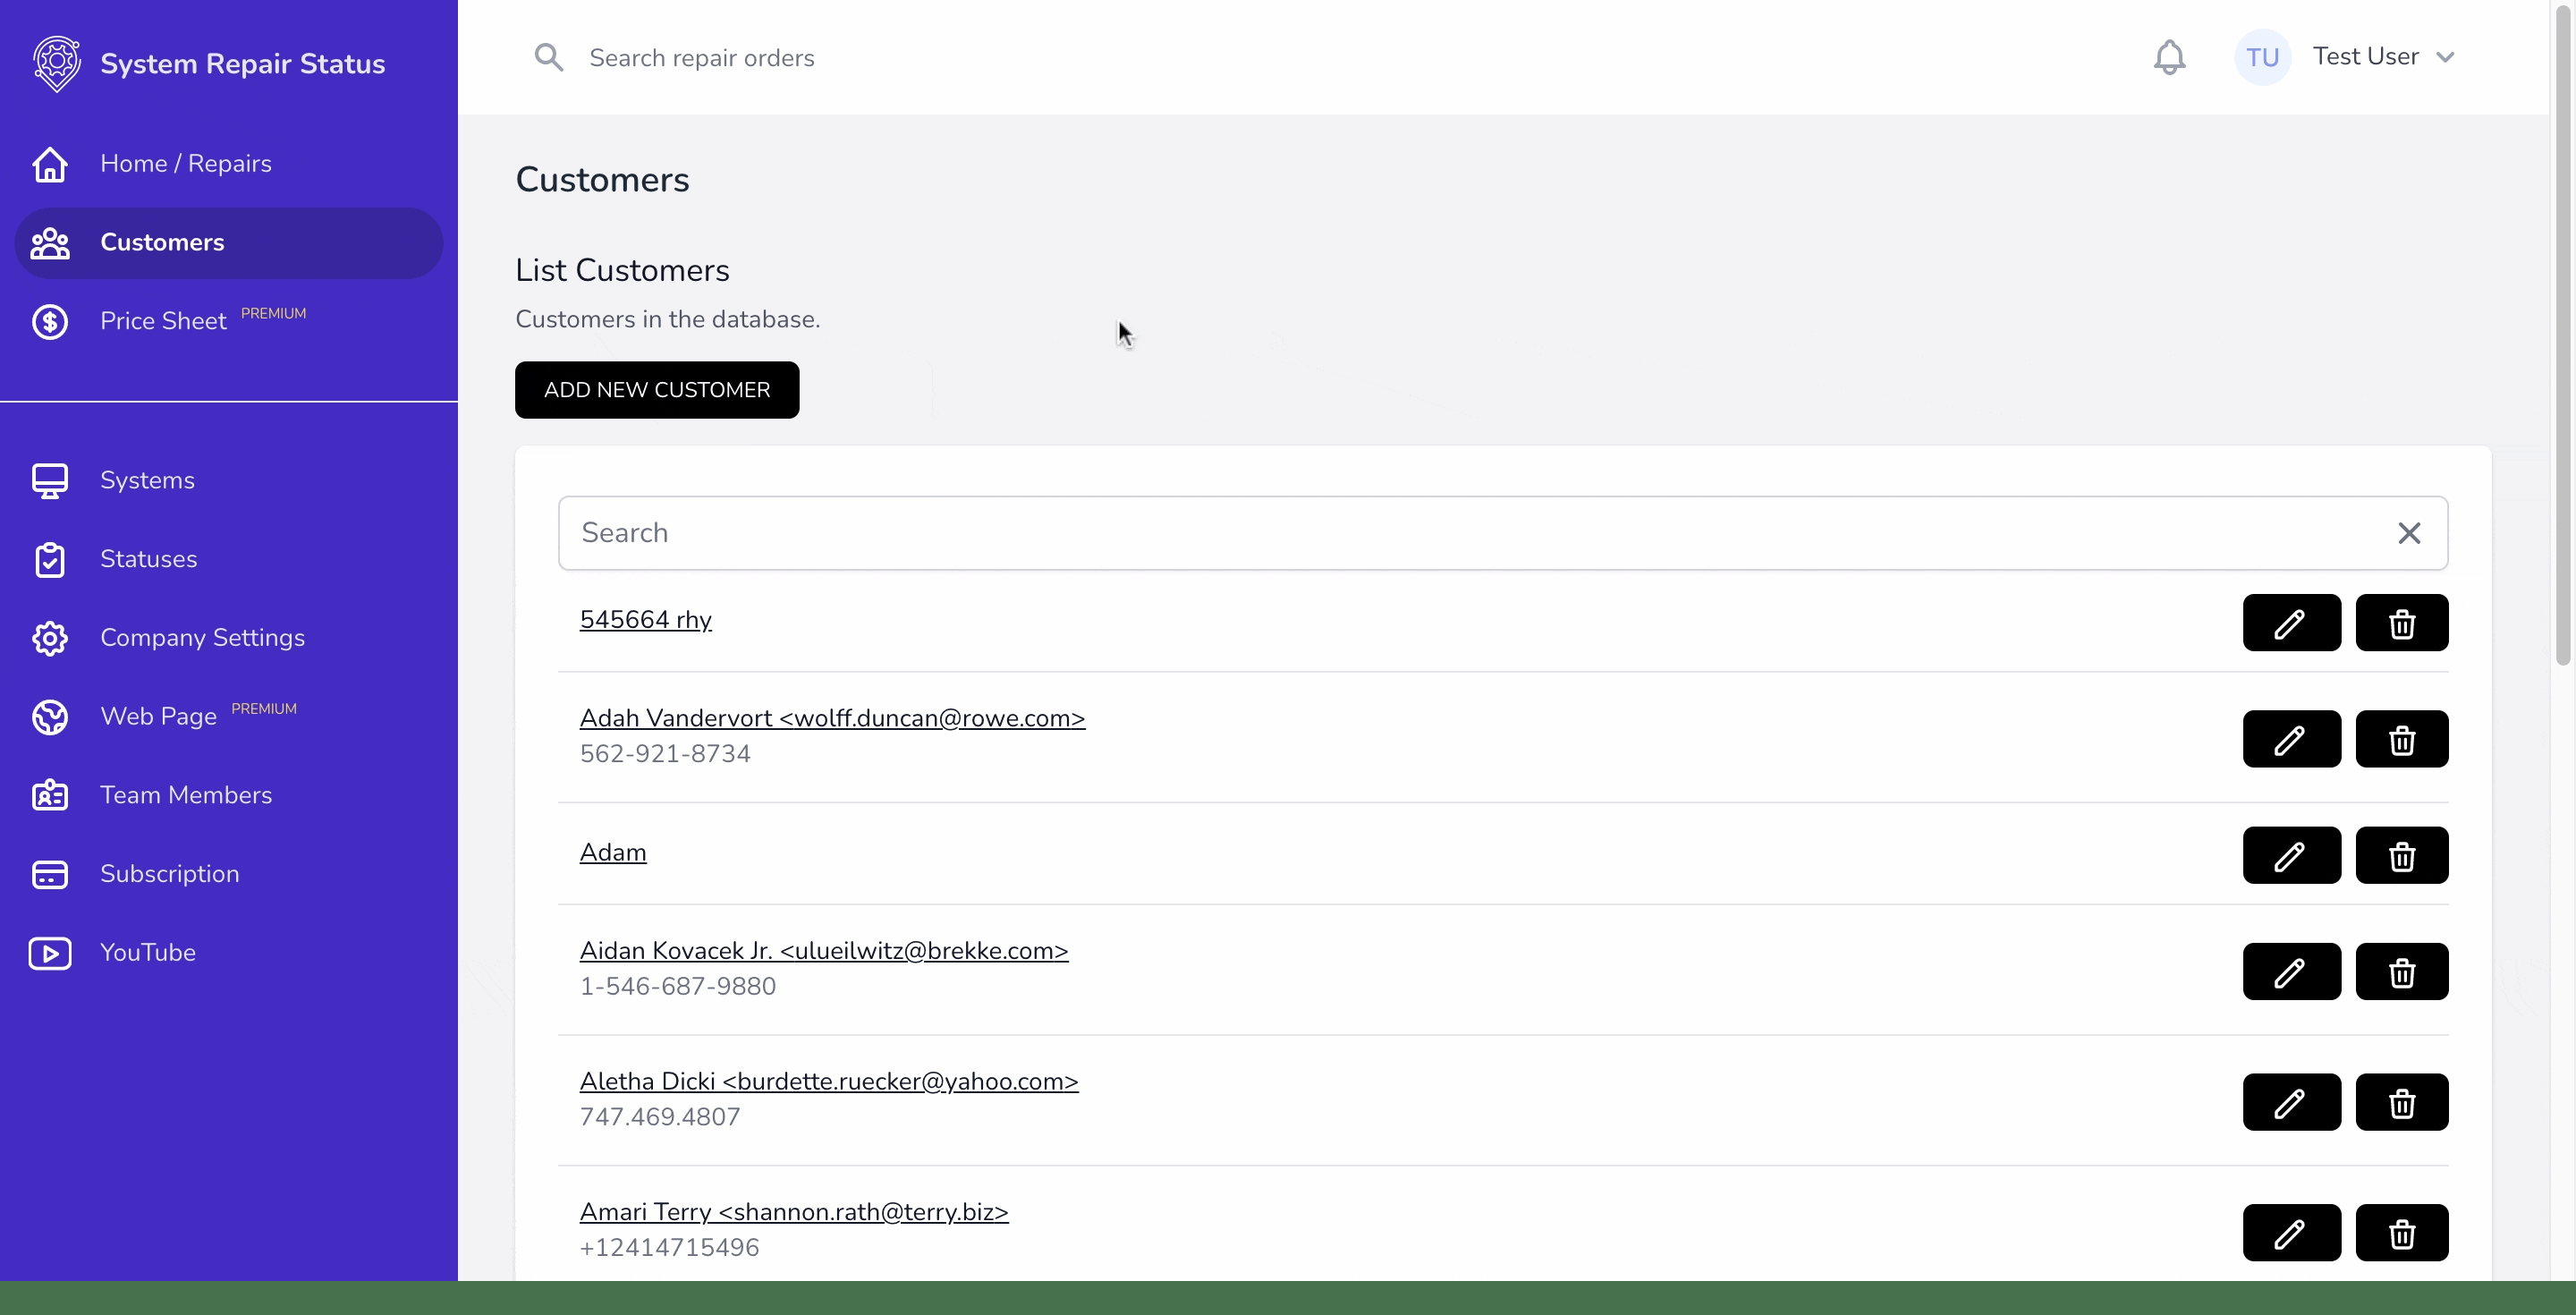Delete customer 545664 rhy with trash button
Image resolution: width=2576 pixels, height=1315 pixels.
click(x=2401, y=623)
